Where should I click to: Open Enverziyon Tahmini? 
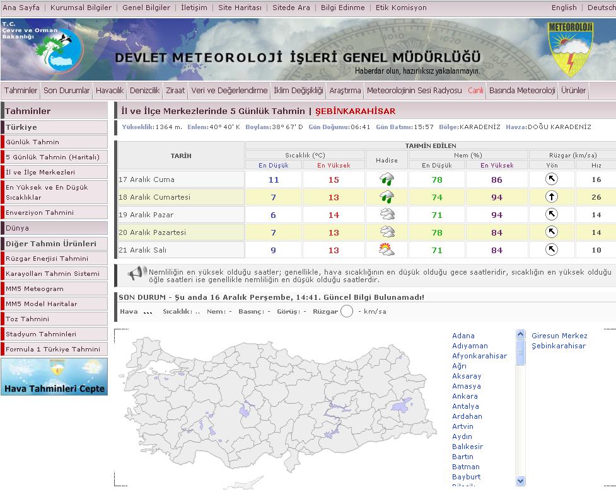coord(54,213)
